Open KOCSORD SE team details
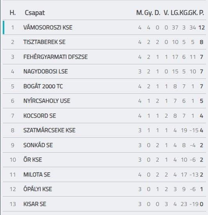The height and width of the screenshot is (215, 208). point(40,116)
